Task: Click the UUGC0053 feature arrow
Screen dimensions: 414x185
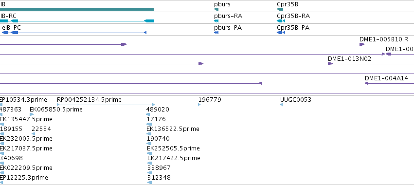Action: coord(282,105)
